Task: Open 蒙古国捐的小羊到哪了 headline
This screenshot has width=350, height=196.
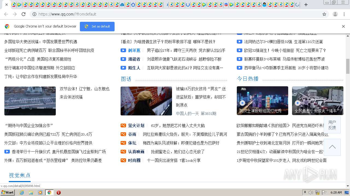Action: click(282, 134)
